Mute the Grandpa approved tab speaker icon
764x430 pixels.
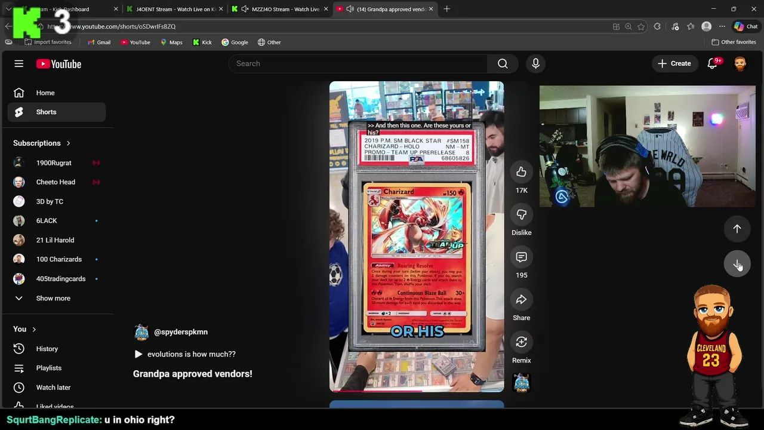(x=350, y=9)
